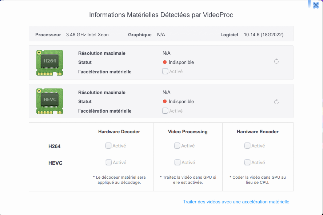Toggle HEVC Hardware Encoder Activé checkbox
The height and width of the screenshot is (215, 323).
point(247,162)
